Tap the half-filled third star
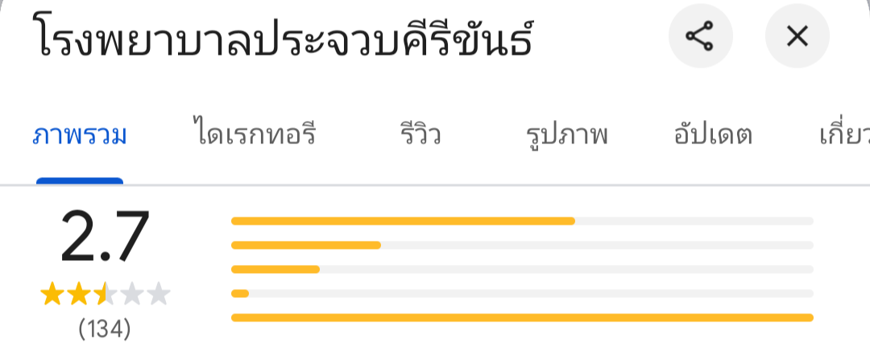The width and height of the screenshot is (870, 352). (105, 295)
